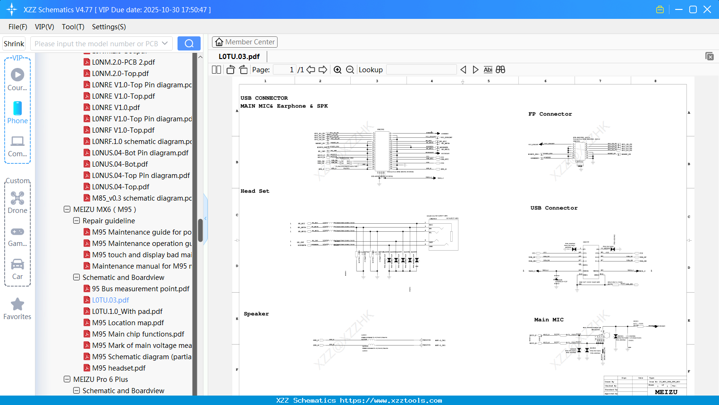Collapse the Repair guideline folder
Screen dimensions: 719x405
click(76, 220)
